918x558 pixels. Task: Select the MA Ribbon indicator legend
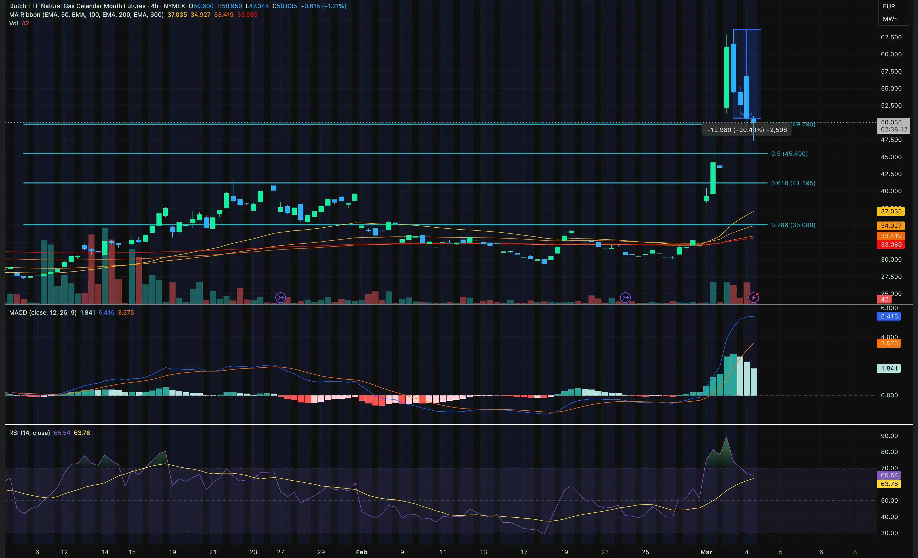pos(86,14)
